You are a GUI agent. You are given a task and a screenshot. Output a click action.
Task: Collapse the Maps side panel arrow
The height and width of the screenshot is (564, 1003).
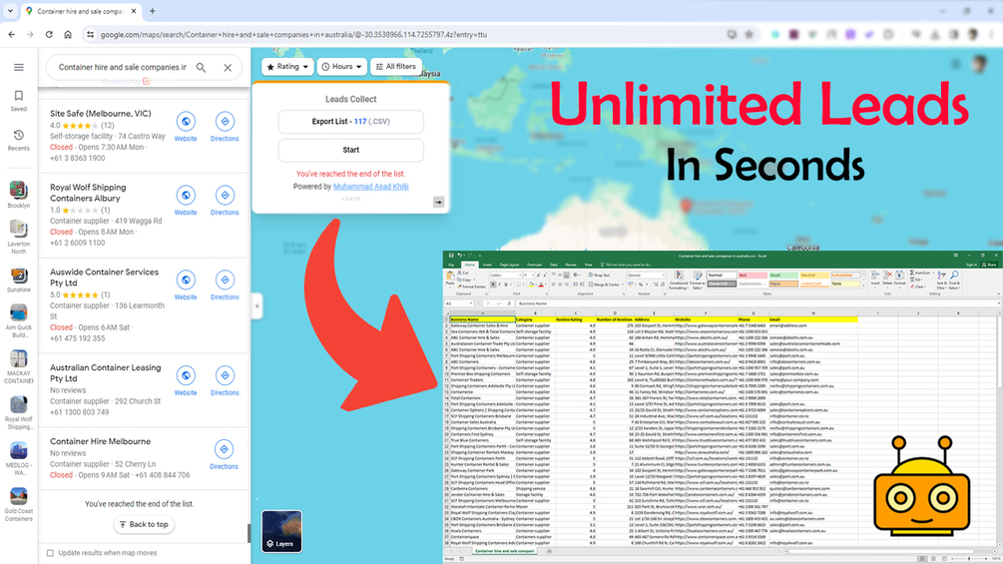tap(256, 305)
